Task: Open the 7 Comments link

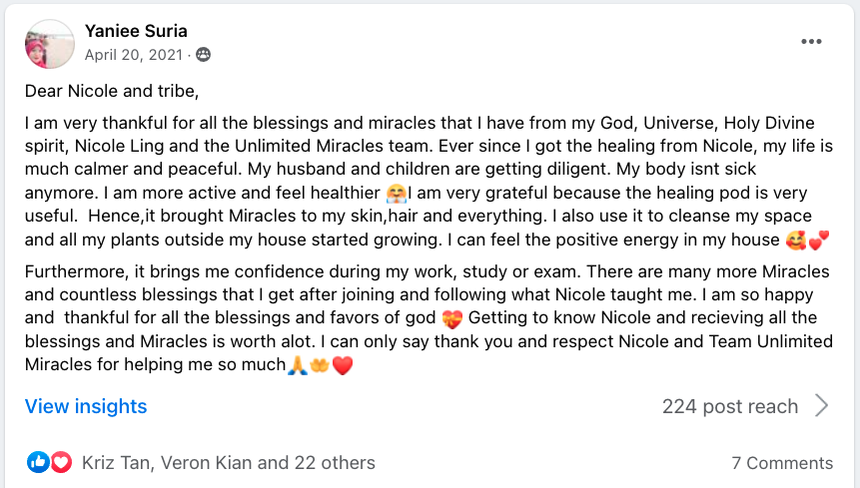Action: coord(781,463)
